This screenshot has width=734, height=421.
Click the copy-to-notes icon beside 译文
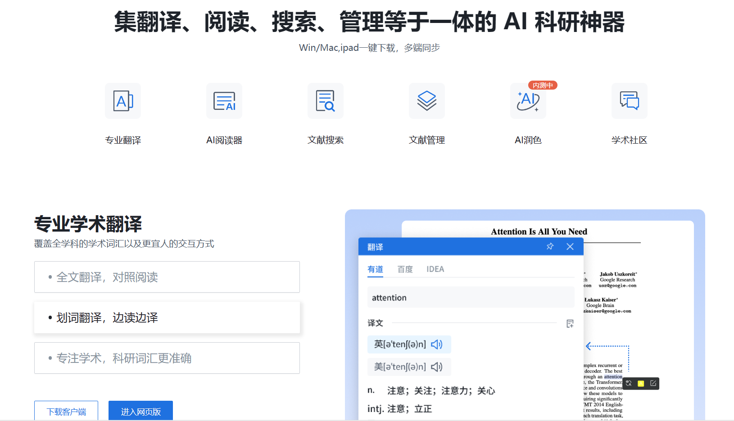570,323
